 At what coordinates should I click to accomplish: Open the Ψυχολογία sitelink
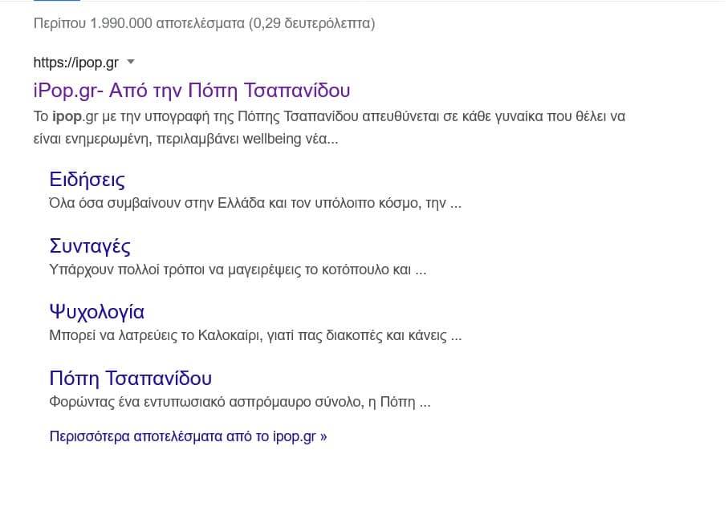pyautogui.click(x=96, y=312)
